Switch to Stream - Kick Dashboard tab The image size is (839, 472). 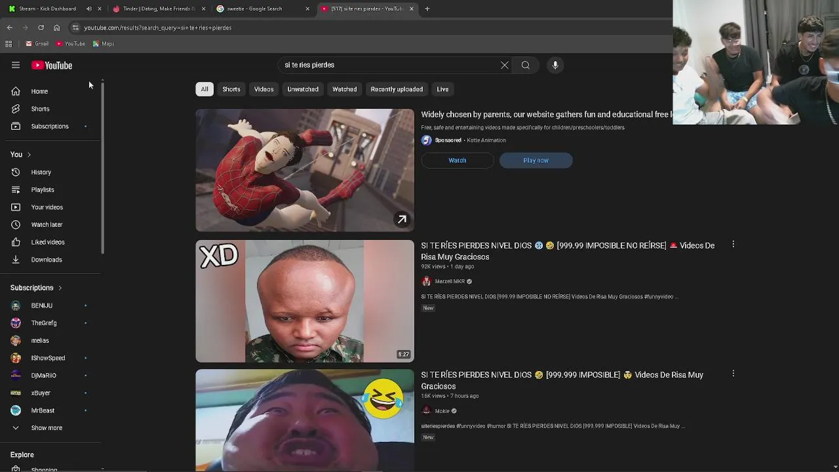pyautogui.click(x=47, y=9)
